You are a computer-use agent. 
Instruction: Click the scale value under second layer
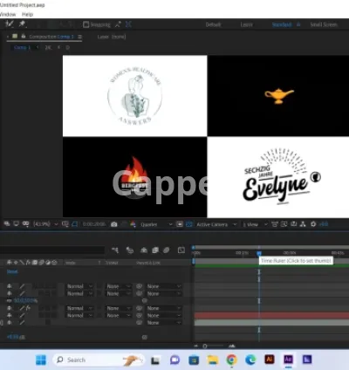(x=26, y=300)
